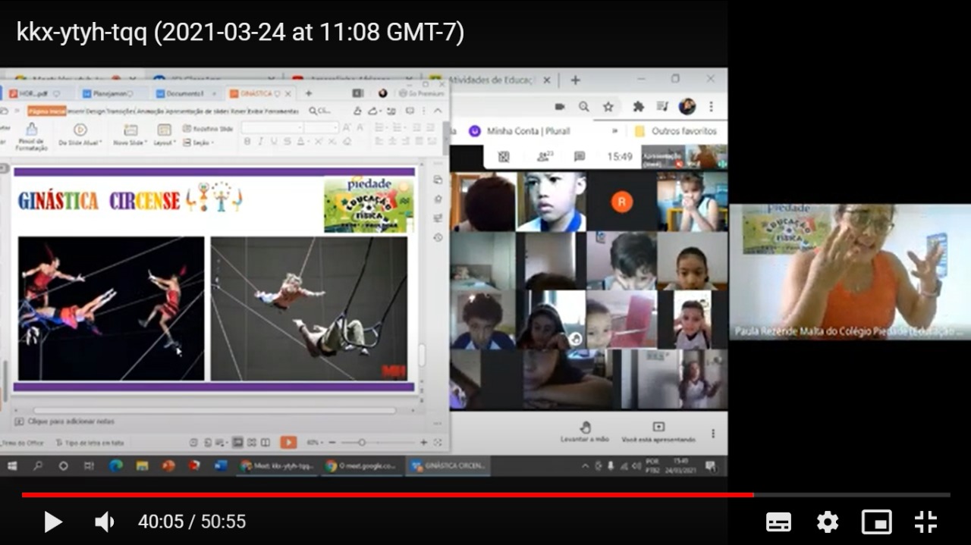Open the Layout dropdown
971x545 pixels.
(x=164, y=134)
